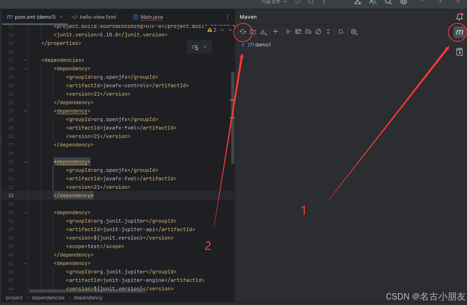
Task: Click floating Load Maven Changes icon
Action: [195, 47]
